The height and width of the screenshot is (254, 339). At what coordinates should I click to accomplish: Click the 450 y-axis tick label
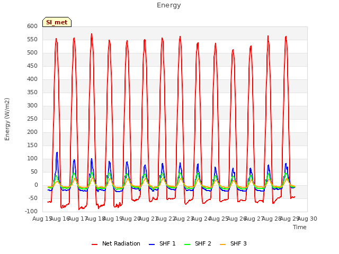pos(32,66)
